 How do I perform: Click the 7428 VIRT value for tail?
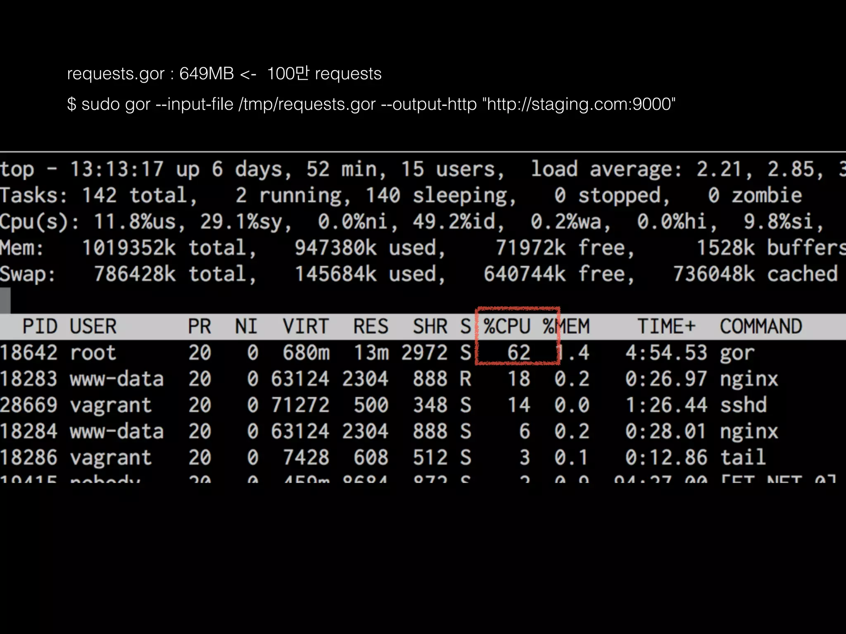306,458
